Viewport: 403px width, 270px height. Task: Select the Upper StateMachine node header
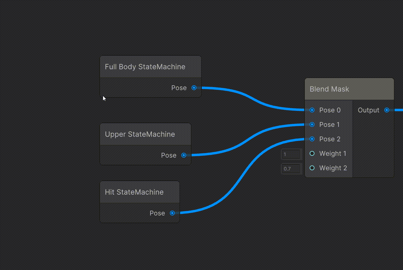[140, 134]
